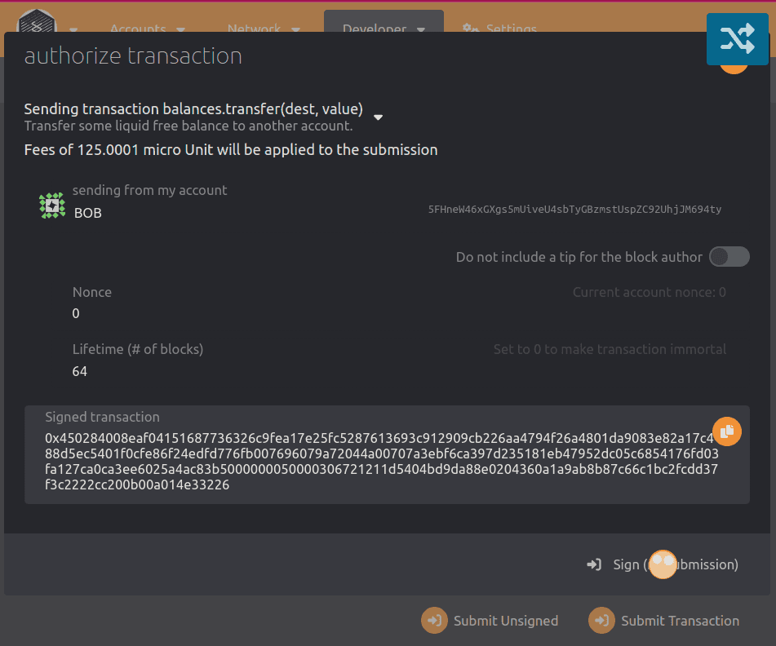Expand the balances.transfer transaction dropdown

coord(378,117)
